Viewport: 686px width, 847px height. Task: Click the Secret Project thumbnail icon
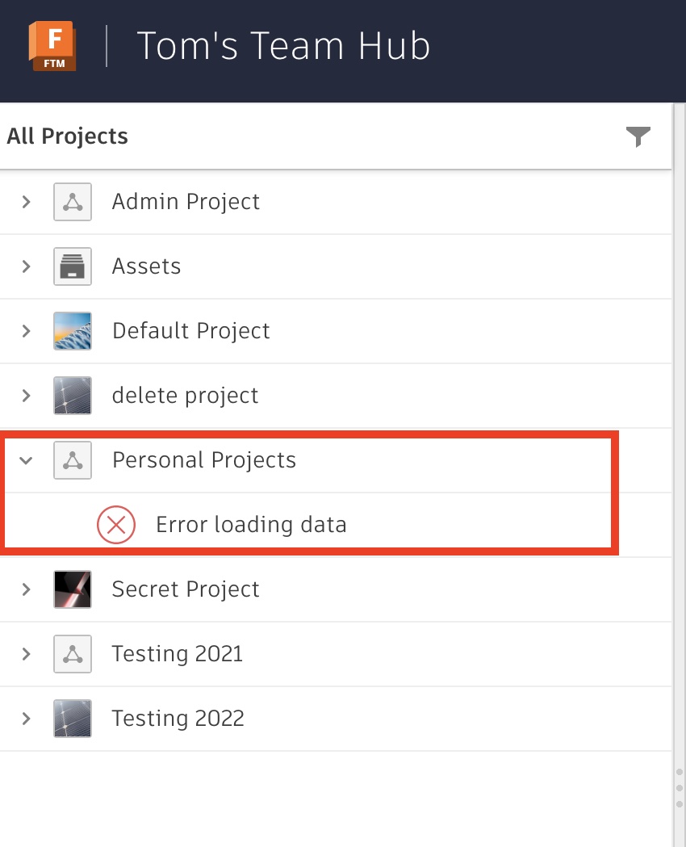[x=73, y=589]
